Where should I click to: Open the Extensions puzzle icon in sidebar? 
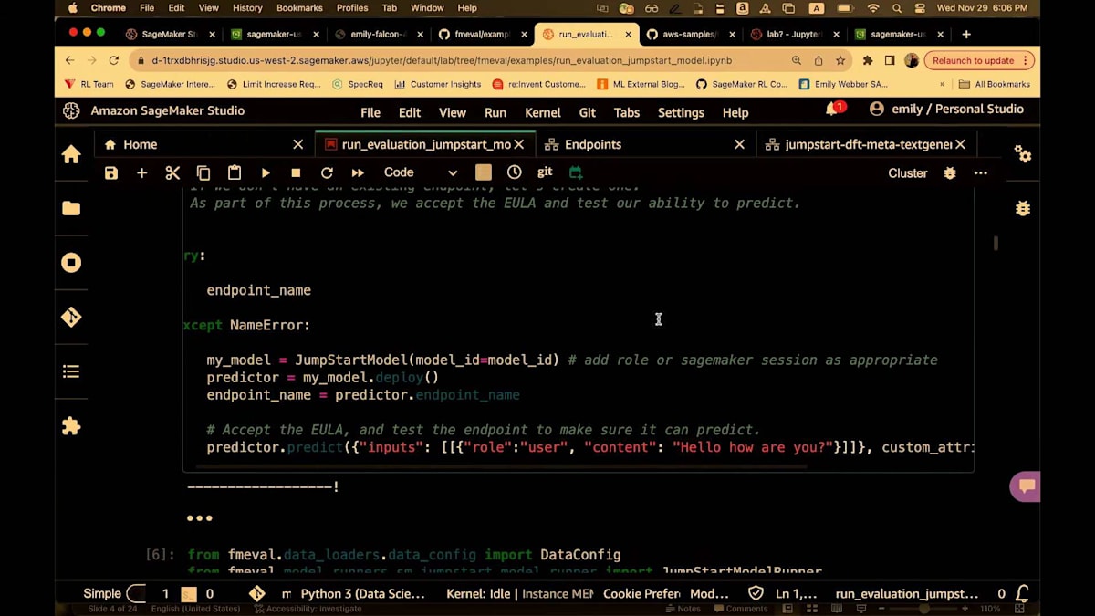(71, 426)
